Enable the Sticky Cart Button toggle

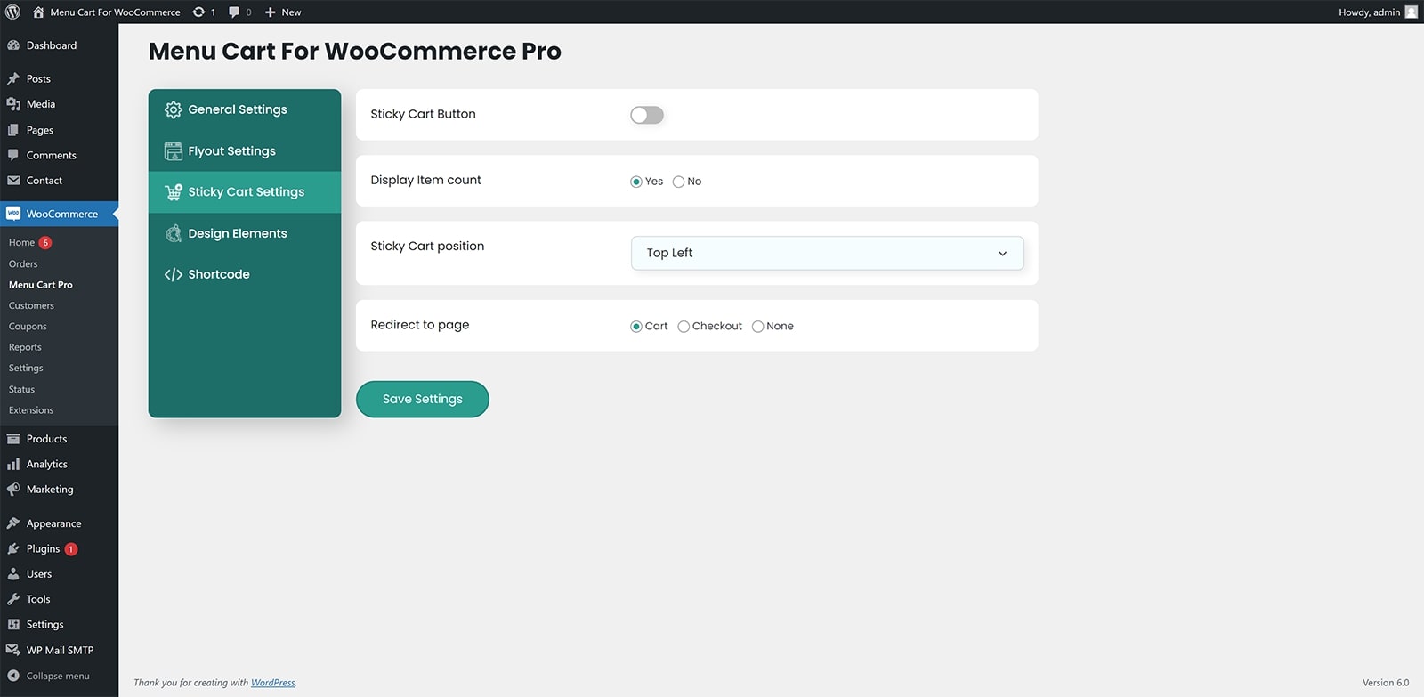[x=647, y=115]
